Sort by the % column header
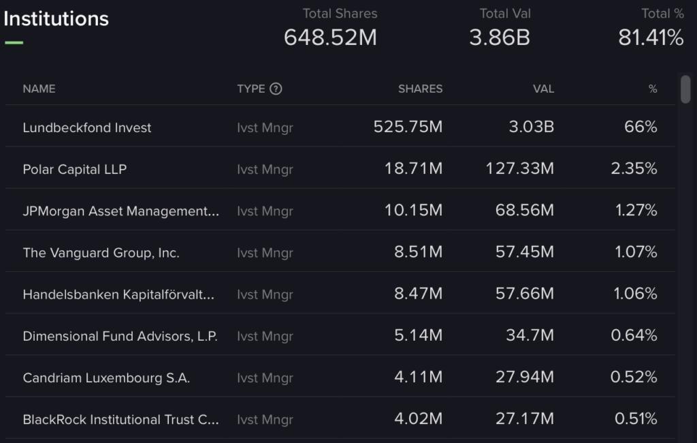The height and width of the screenshot is (443, 697). pos(652,89)
